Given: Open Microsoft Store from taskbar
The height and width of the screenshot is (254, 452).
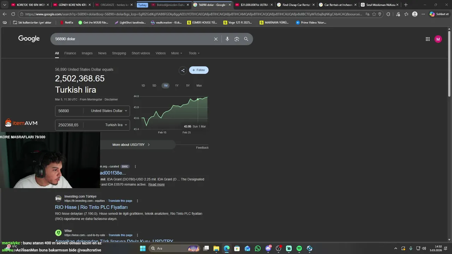Looking at the screenshot, I should [x=237, y=248].
